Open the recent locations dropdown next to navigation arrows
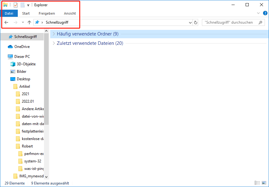The image size is (269, 187). 22,22
